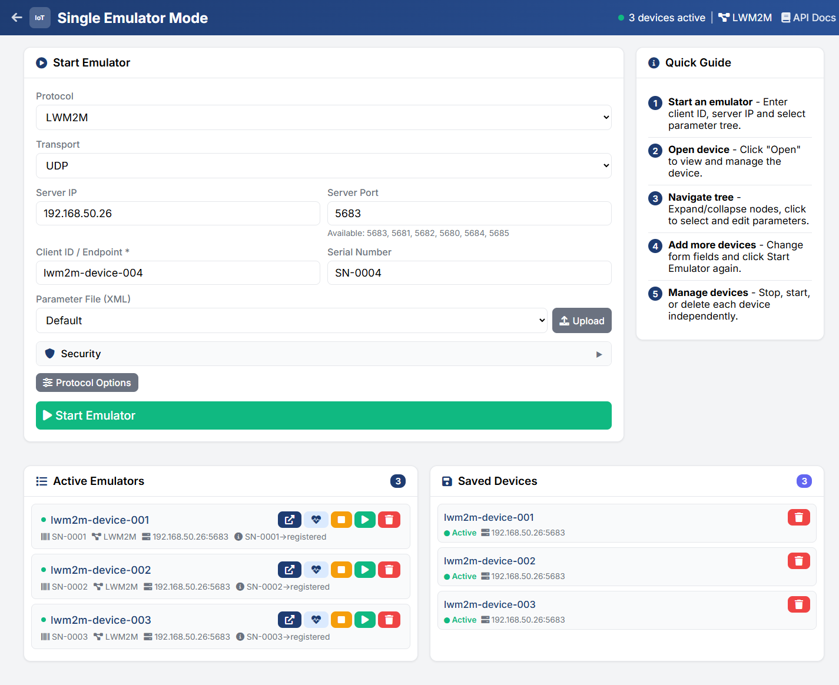Remove saved device lwm2m-device-001

[799, 517]
